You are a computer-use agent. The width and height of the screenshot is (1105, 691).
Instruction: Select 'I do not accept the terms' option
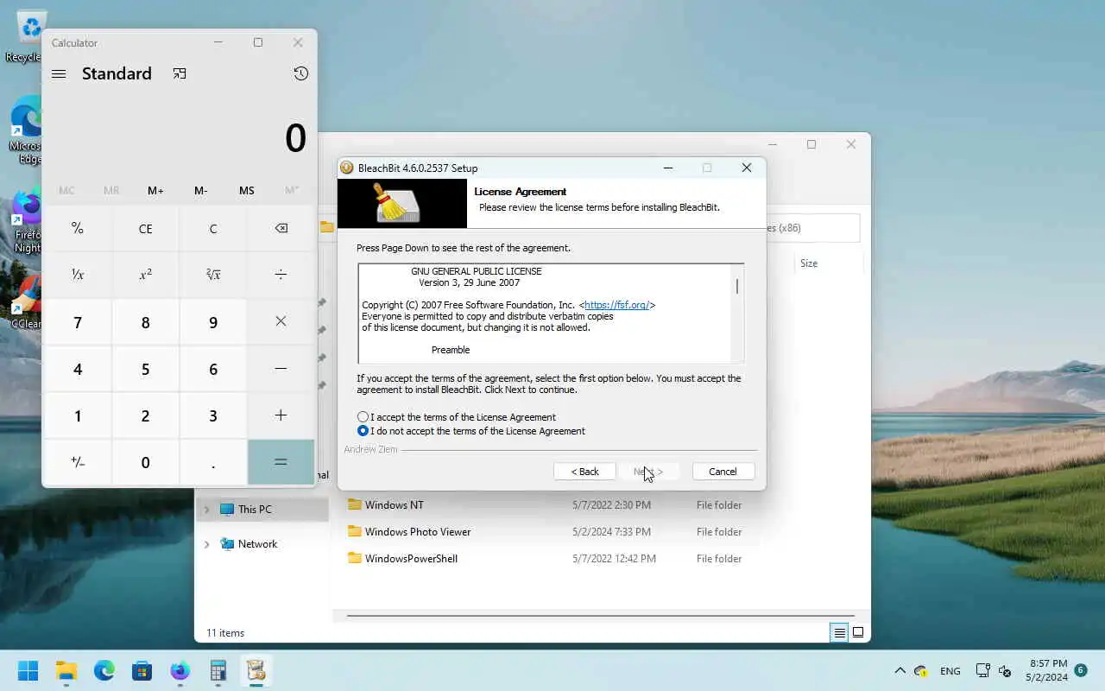coord(470,431)
